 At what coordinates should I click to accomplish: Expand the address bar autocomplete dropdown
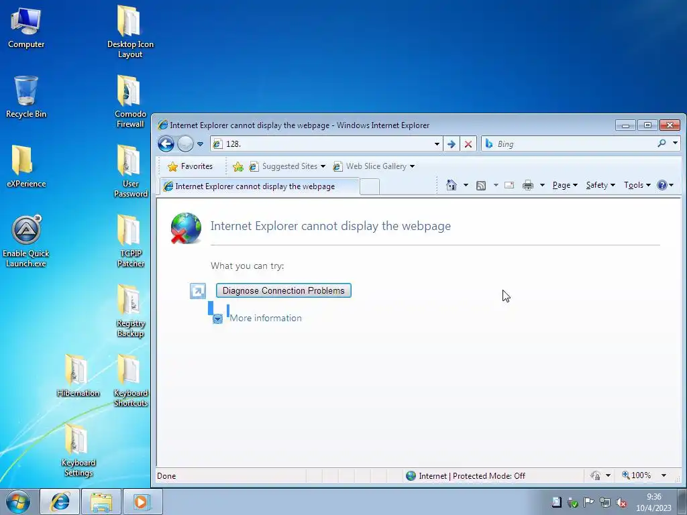[437, 144]
